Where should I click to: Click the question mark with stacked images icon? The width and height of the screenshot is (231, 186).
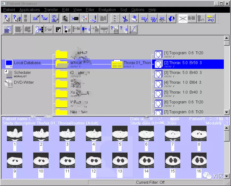tap(123, 29)
